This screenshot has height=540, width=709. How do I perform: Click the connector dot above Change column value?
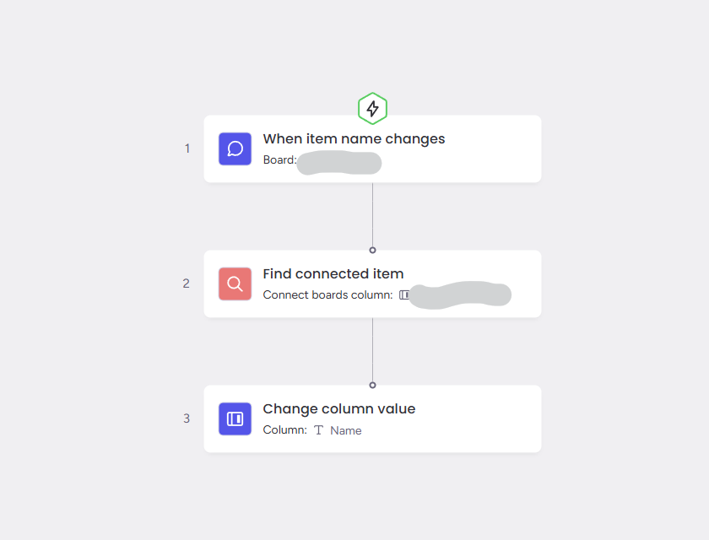pos(372,385)
